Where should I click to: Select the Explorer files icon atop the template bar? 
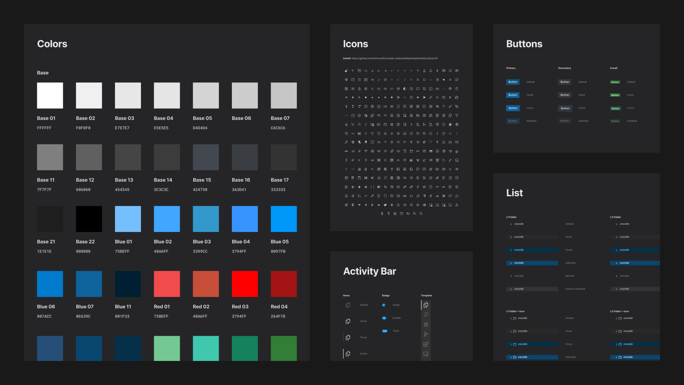pyautogui.click(x=426, y=305)
